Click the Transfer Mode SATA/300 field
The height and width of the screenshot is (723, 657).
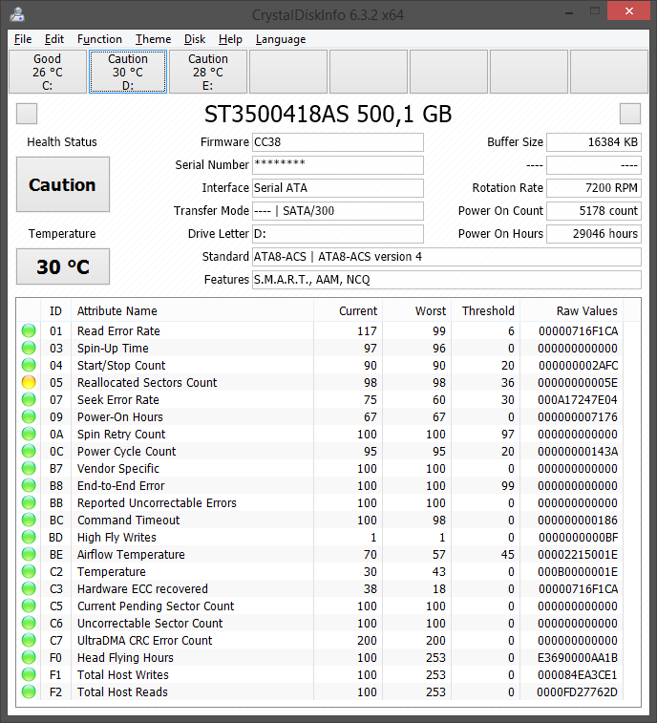pyautogui.click(x=337, y=211)
